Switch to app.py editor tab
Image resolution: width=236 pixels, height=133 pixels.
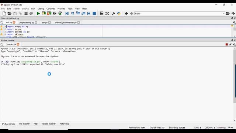coord(44,23)
